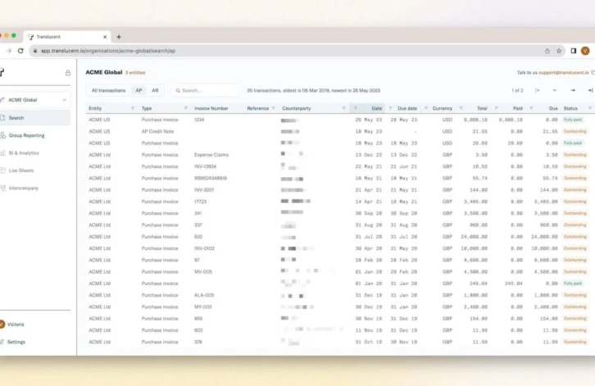Open the Search page in sidebar
This screenshot has height=386, width=595.
[x=16, y=118]
